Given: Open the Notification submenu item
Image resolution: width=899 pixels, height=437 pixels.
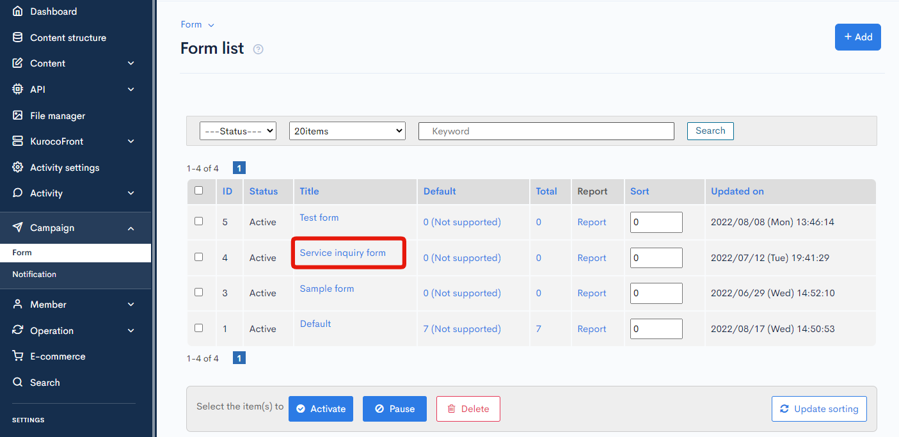Looking at the screenshot, I should click(x=76, y=274).
